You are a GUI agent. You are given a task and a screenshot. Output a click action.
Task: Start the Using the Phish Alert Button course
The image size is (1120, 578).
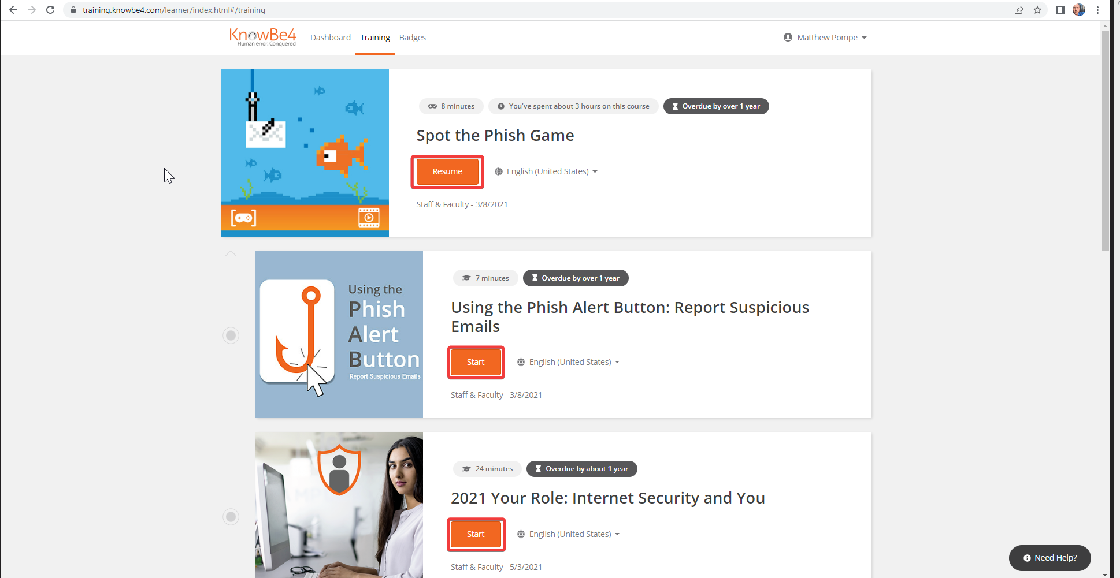coord(476,362)
